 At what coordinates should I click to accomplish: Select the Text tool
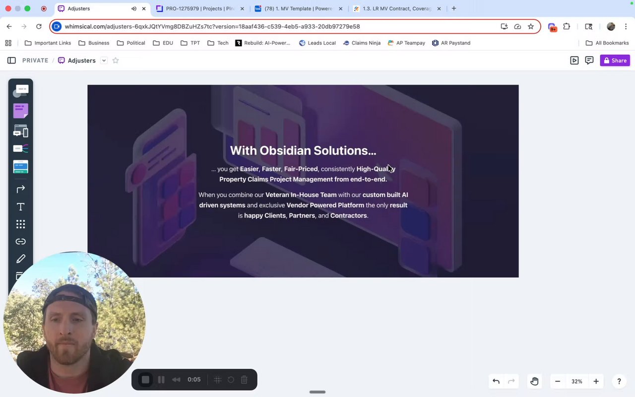point(21,207)
